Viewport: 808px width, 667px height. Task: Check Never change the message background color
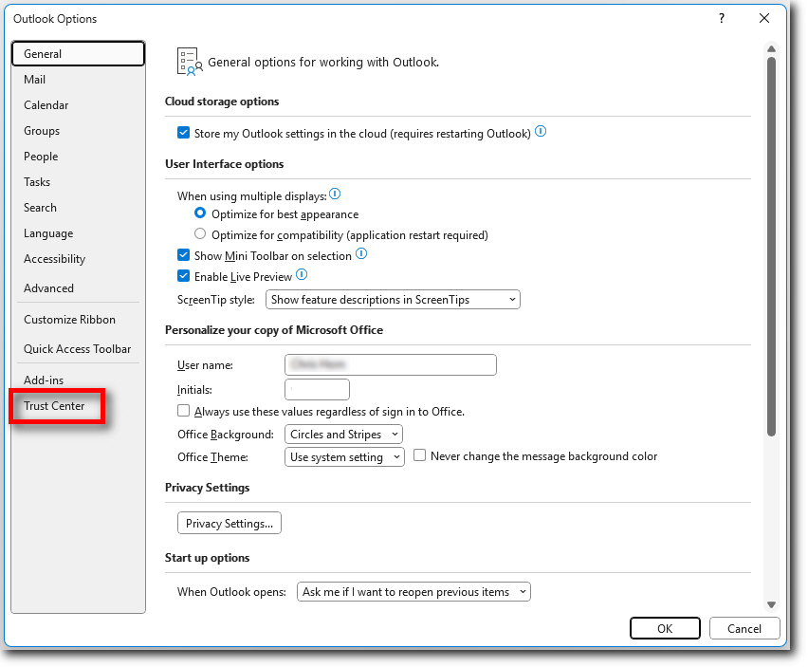(419, 455)
